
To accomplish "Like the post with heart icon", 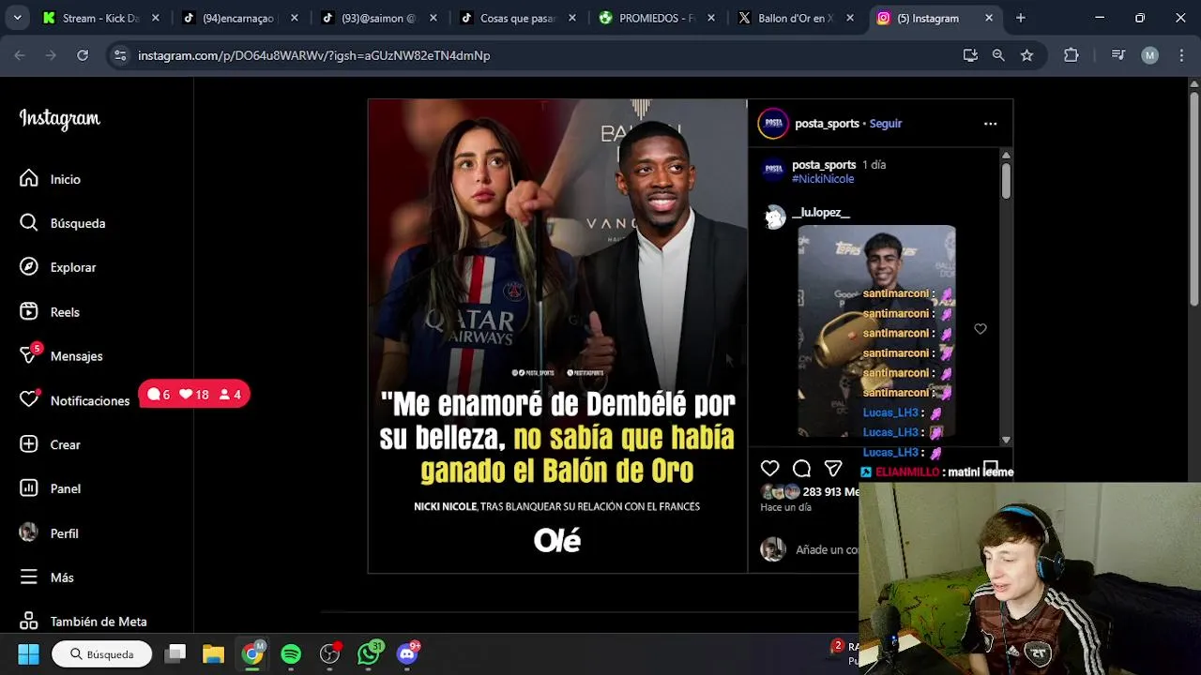I will coord(769,469).
